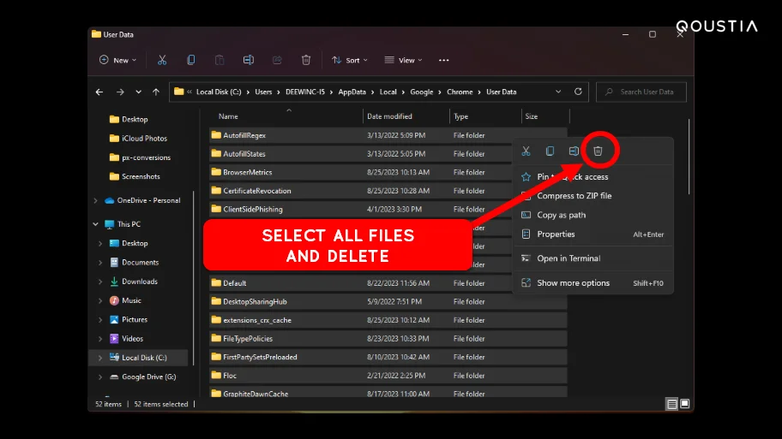Screen dimensions: 782x439
Task: Expand the Downloads node under This PC
Action: click(100, 282)
